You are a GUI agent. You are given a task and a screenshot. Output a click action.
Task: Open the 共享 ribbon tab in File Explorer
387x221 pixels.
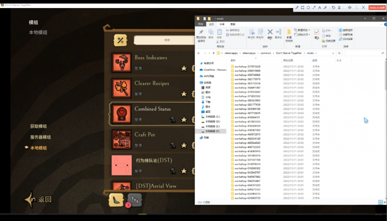coord(222,24)
